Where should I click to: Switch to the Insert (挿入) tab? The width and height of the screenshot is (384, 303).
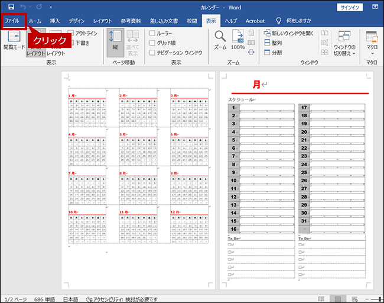pyautogui.click(x=55, y=21)
